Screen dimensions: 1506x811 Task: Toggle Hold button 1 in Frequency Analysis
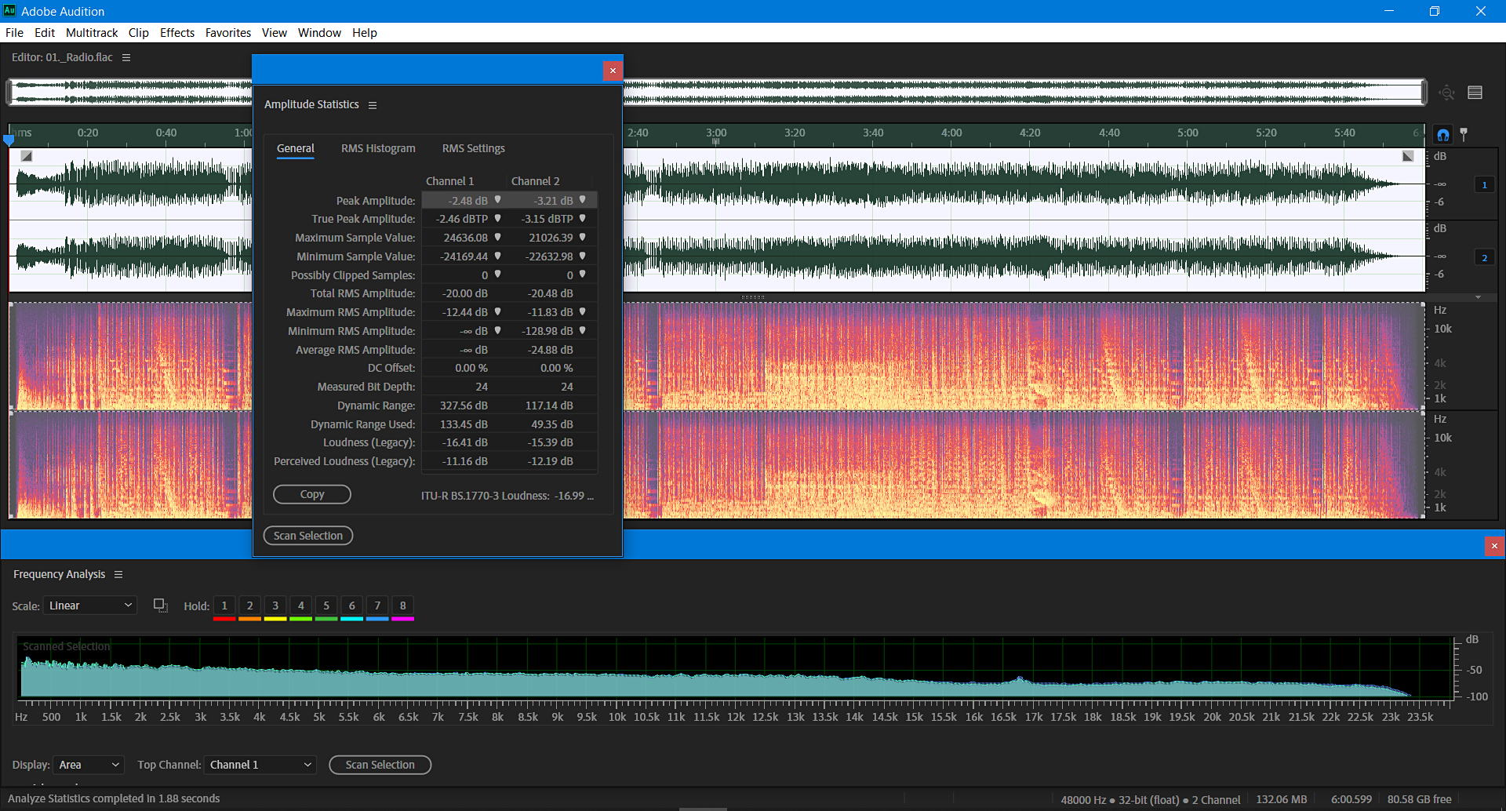click(x=224, y=605)
